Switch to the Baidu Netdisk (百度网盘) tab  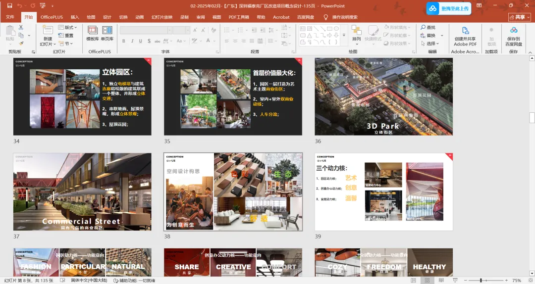(306, 17)
